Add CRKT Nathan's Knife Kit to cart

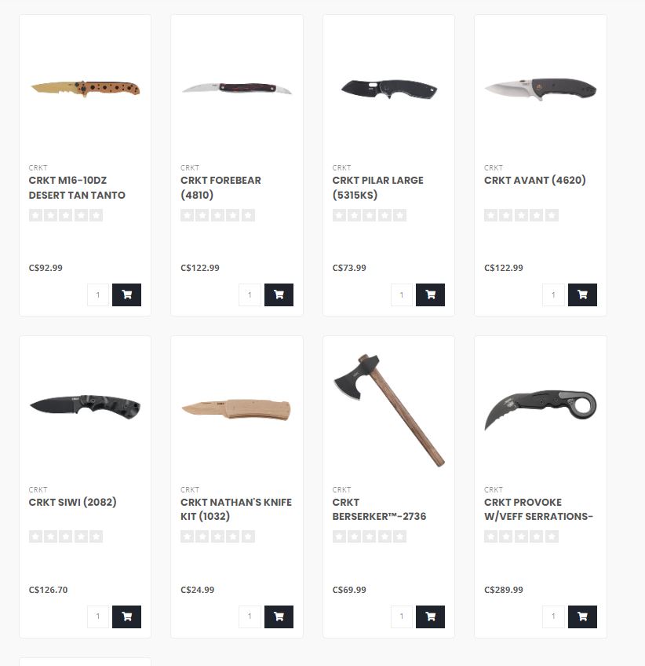(279, 617)
